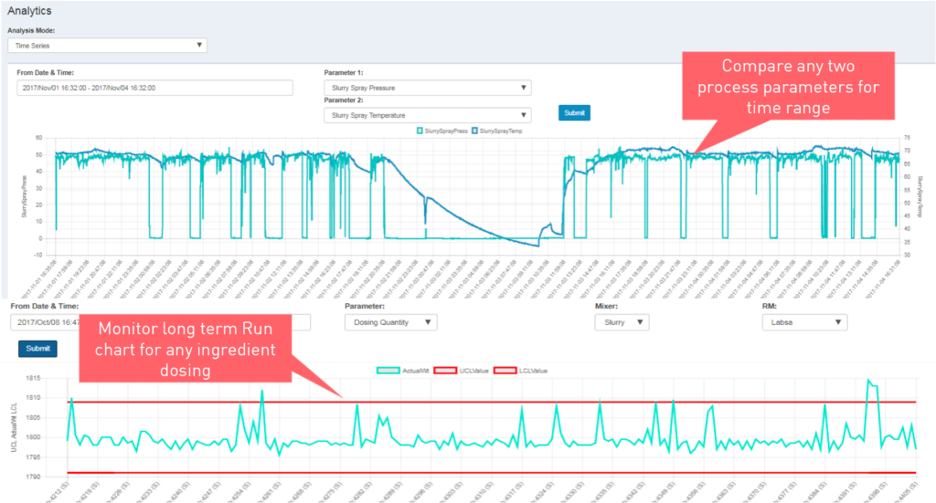Toggle the ActualWt legend series
This screenshot has width=936, height=503.
tap(403, 371)
